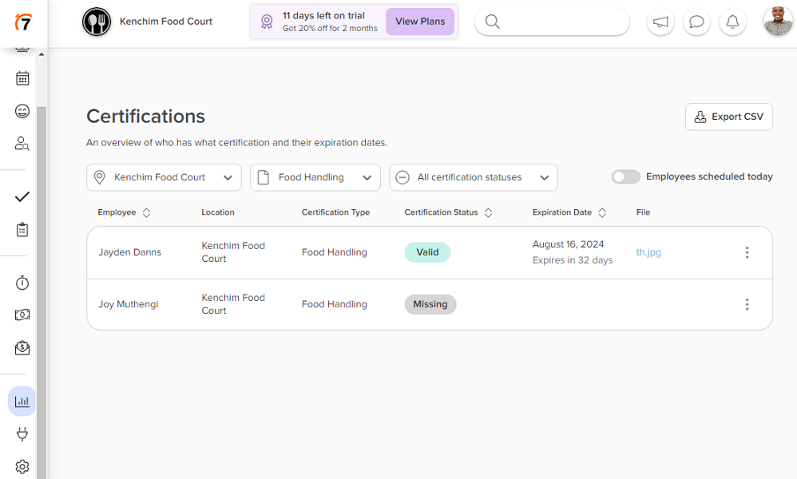Open the clipboard Logbook icon in sidebar
This screenshot has width=797, height=479.
[x=22, y=230]
